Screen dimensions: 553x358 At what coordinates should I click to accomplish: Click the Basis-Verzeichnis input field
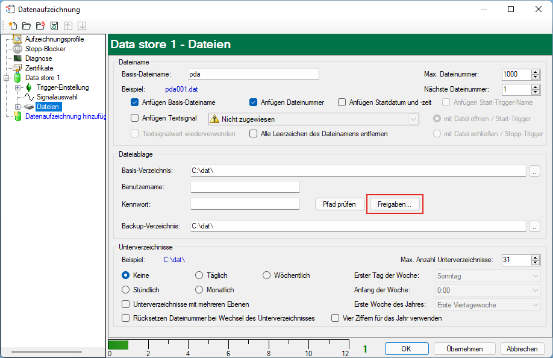click(x=358, y=171)
